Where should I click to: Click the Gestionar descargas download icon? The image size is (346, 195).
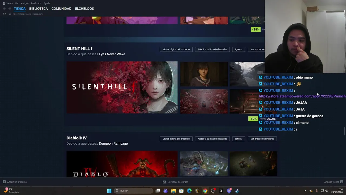tap(164, 182)
